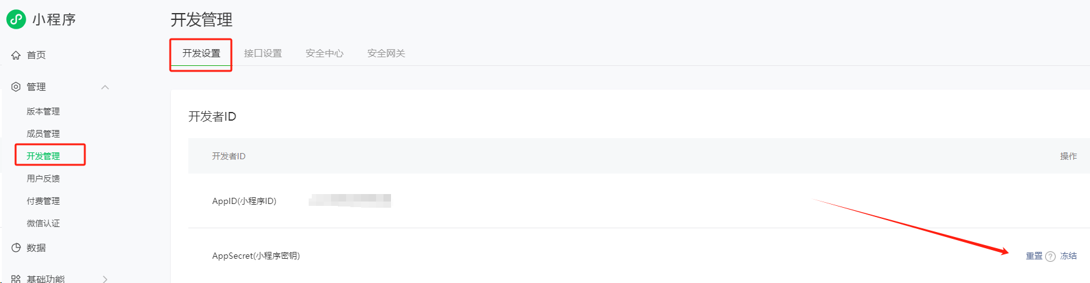Click the grid icon beside 基础功能
The height and width of the screenshot is (283, 1090).
[16, 279]
